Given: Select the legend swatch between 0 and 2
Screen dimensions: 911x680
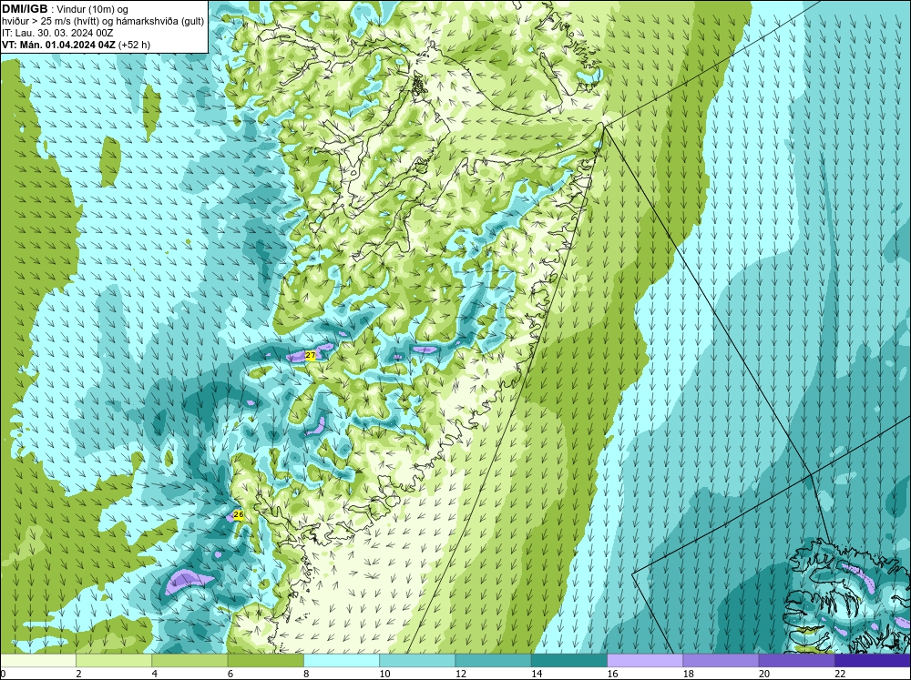Looking at the screenshot, I should 37,660.
